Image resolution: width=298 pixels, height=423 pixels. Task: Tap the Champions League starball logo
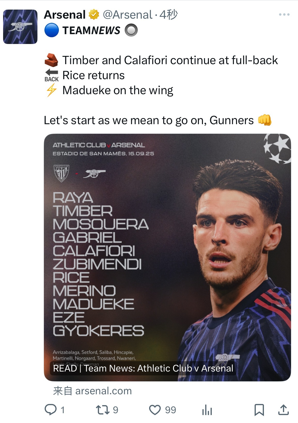[x=277, y=149]
